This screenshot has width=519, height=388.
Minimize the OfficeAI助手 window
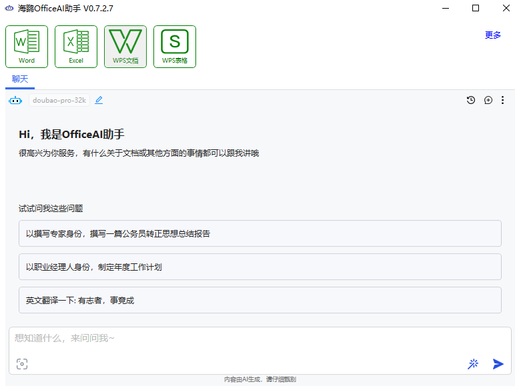[x=446, y=8]
